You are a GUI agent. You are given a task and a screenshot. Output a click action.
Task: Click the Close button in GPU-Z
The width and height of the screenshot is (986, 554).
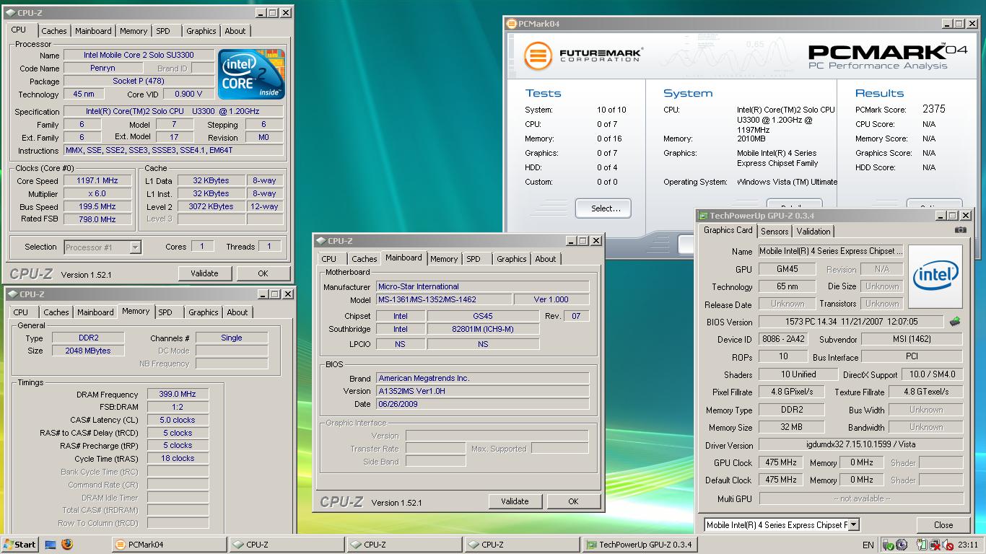point(943,525)
